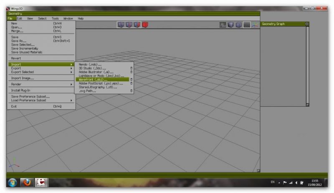This screenshot has width=334, height=193.
Task: Click Install Plug-In menu entry
Action: click(21, 90)
